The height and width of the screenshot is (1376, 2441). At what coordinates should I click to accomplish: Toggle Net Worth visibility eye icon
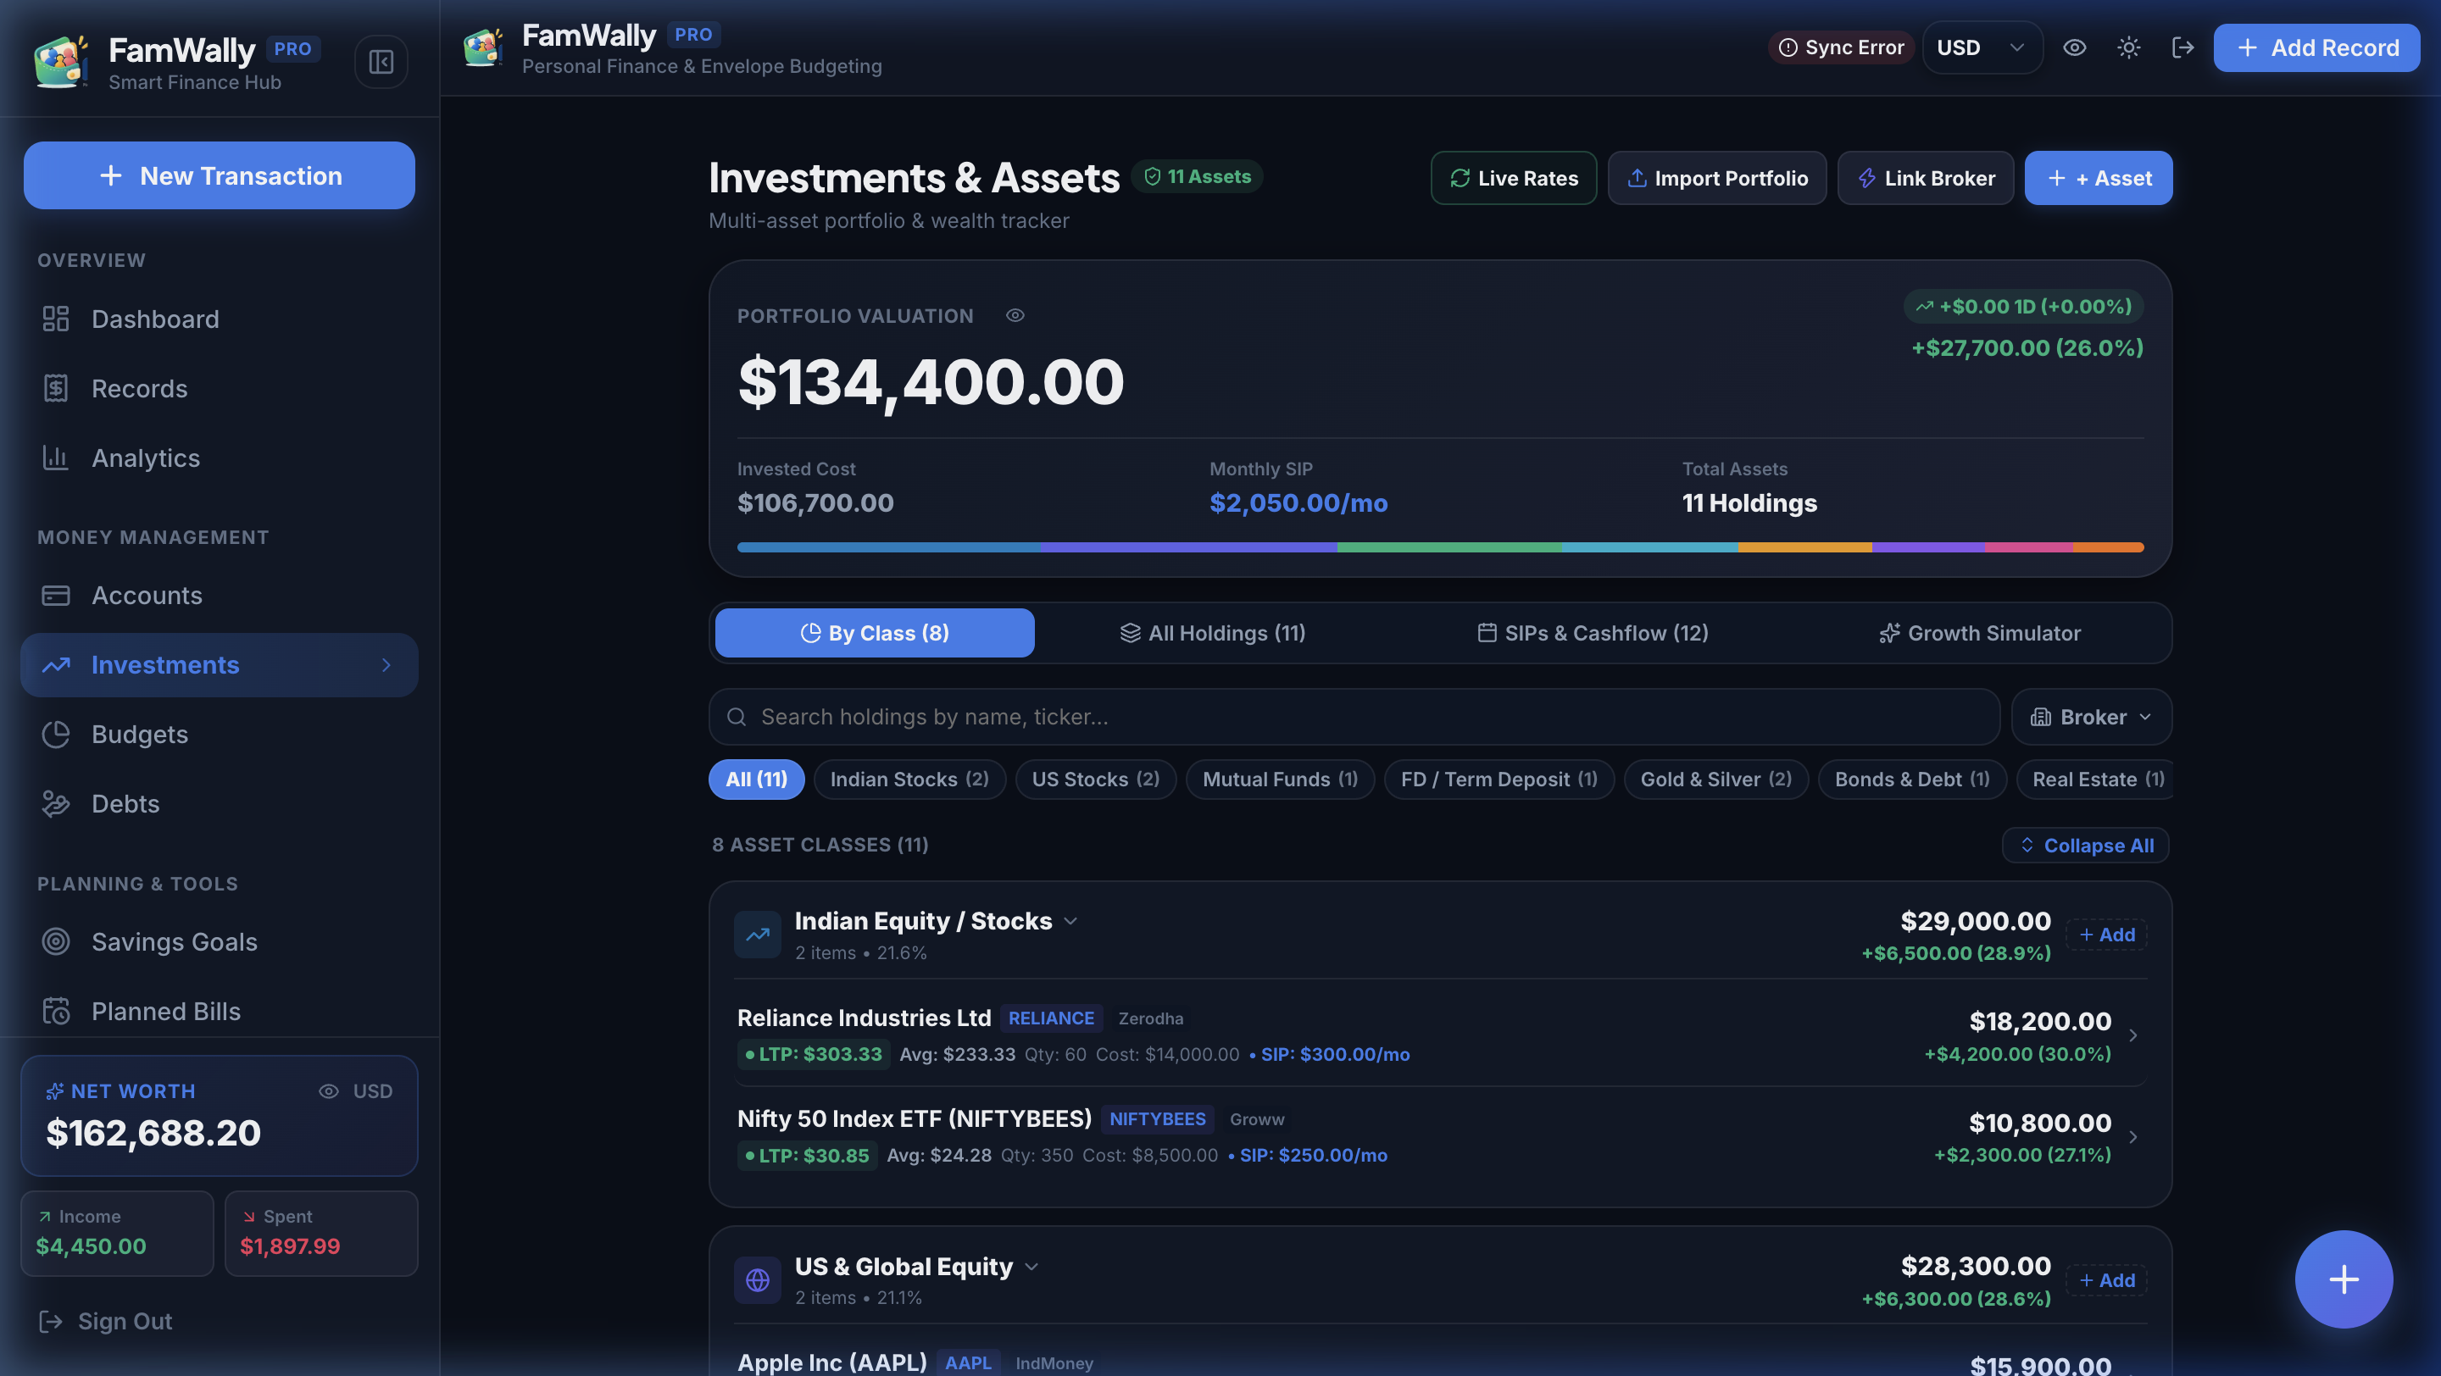pyautogui.click(x=328, y=1091)
